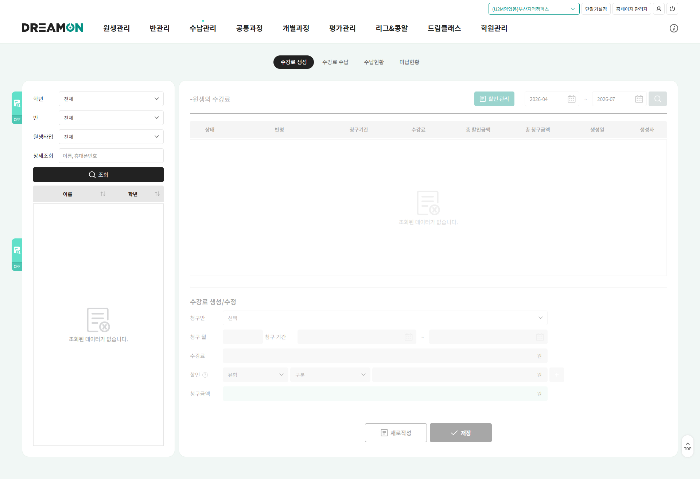Switch to 미납현황 tab
The height and width of the screenshot is (479, 700).
(409, 62)
